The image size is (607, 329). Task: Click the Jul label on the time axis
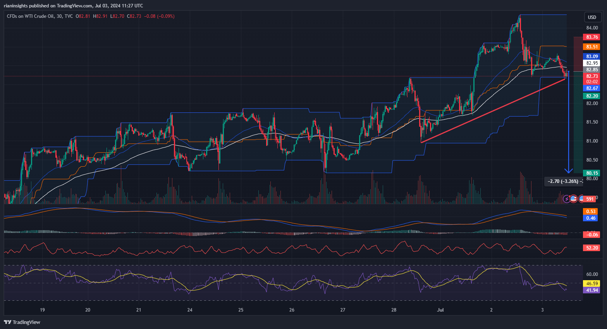(x=440, y=310)
